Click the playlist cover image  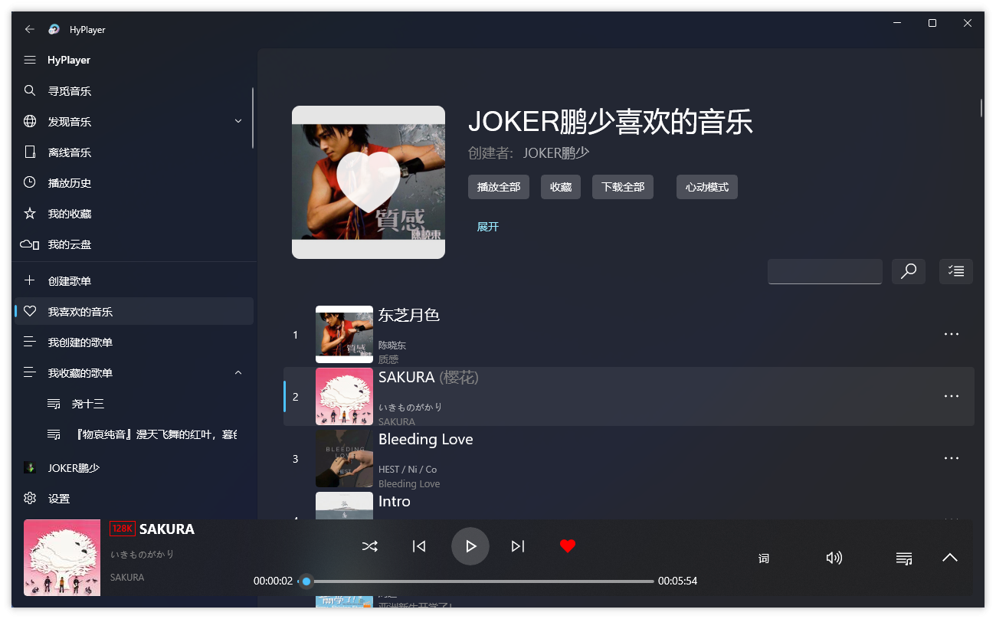pyautogui.click(x=369, y=182)
